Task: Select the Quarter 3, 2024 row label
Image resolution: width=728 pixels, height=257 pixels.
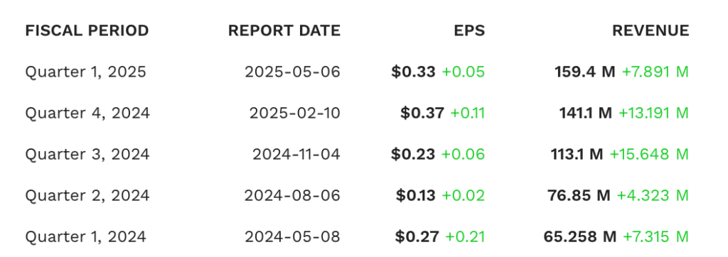Action: pyautogui.click(x=87, y=154)
